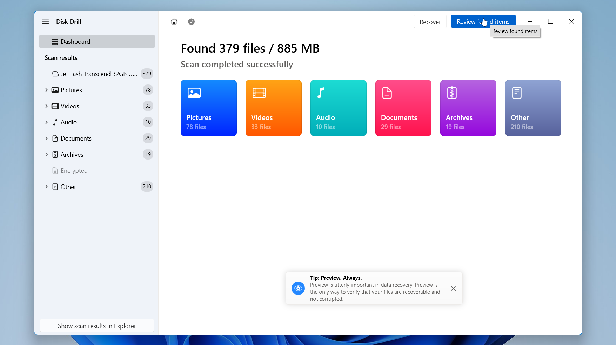The height and width of the screenshot is (345, 616).
Task: Click the JetFlash drive icon in the sidebar
Action: click(x=55, y=74)
